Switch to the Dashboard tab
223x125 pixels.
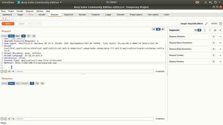coord(7,15)
